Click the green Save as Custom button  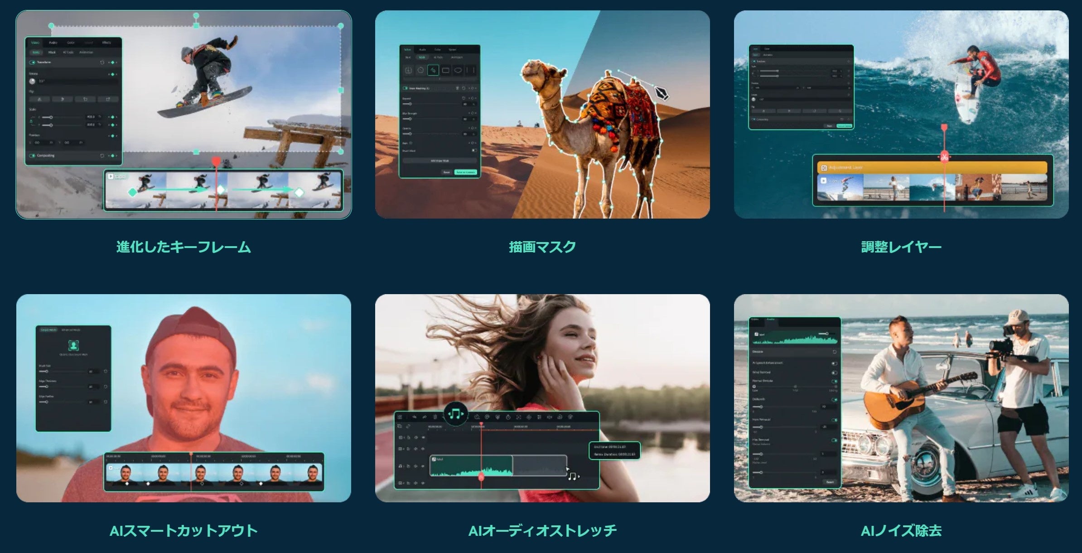coord(466,172)
